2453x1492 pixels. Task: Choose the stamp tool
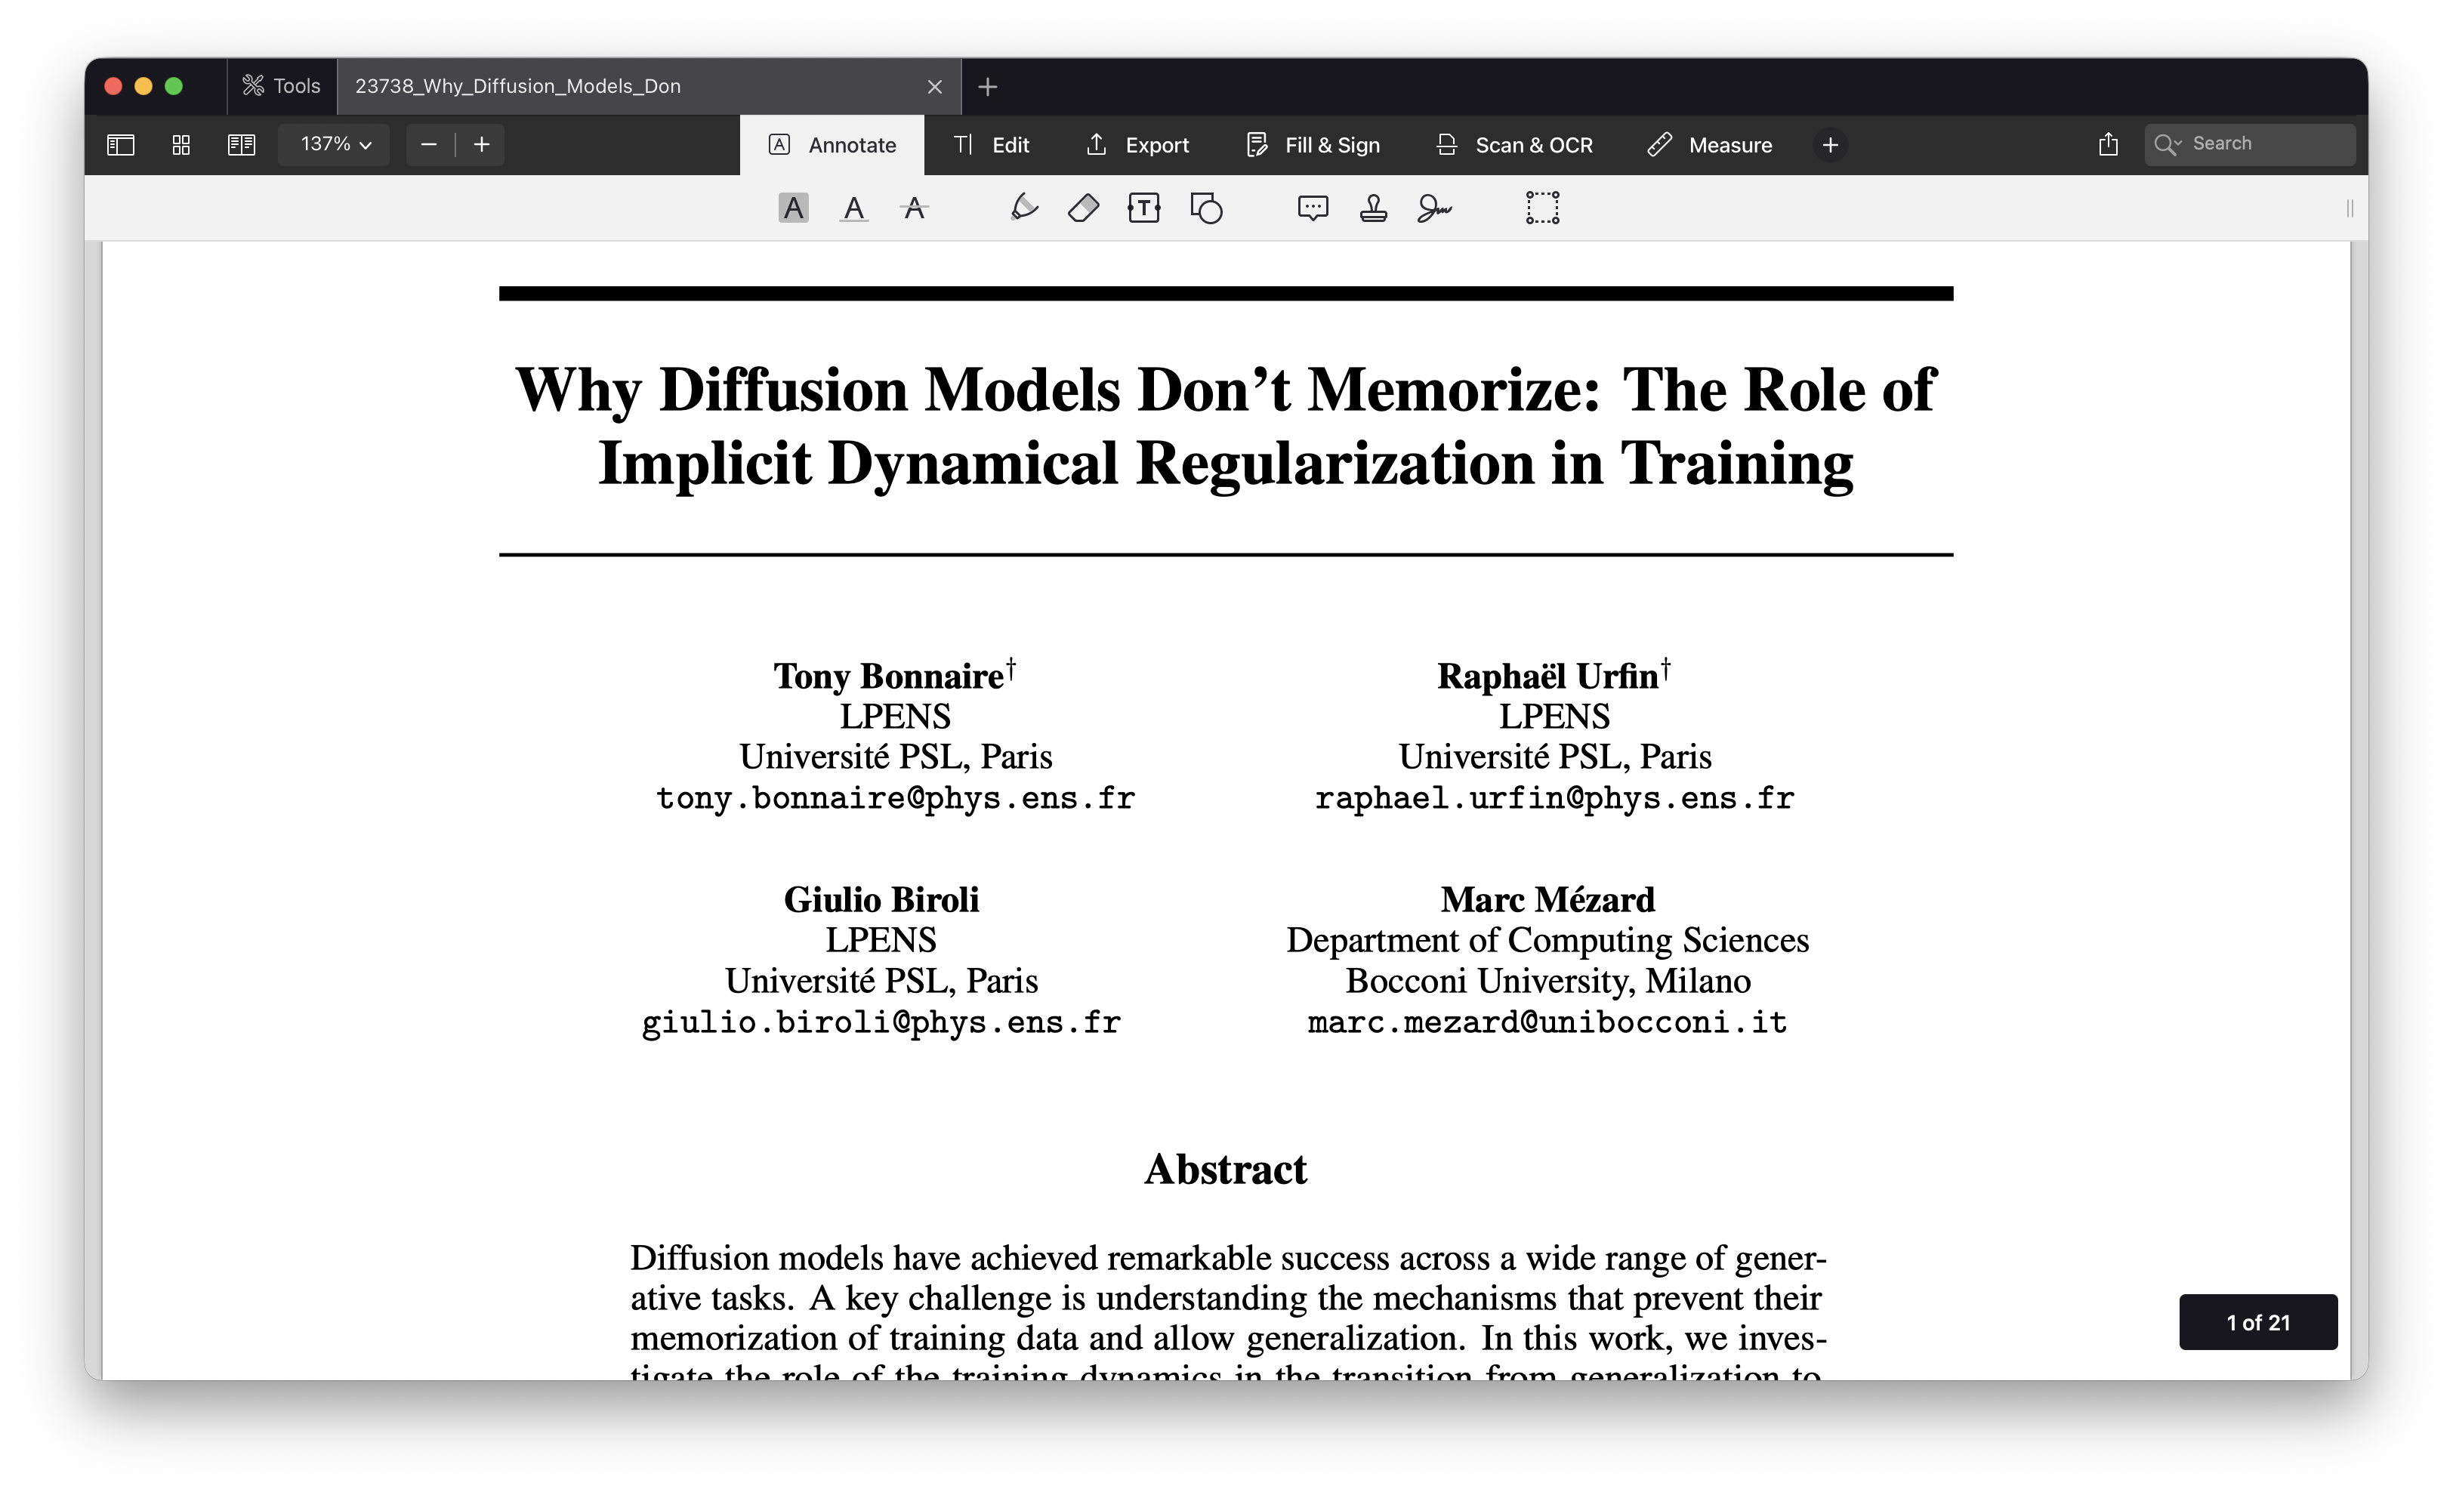tap(1373, 208)
